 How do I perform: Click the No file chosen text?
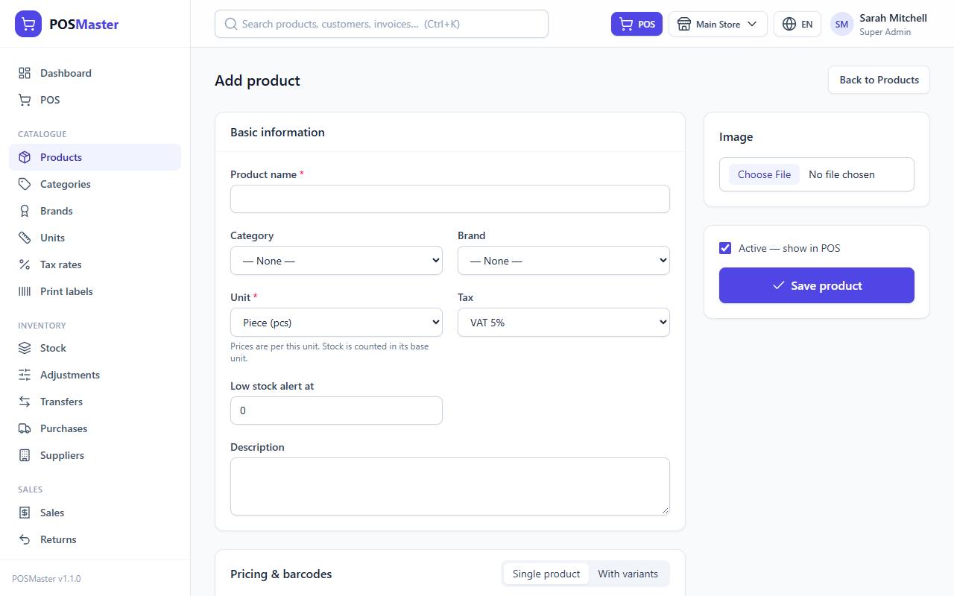click(841, 174)
